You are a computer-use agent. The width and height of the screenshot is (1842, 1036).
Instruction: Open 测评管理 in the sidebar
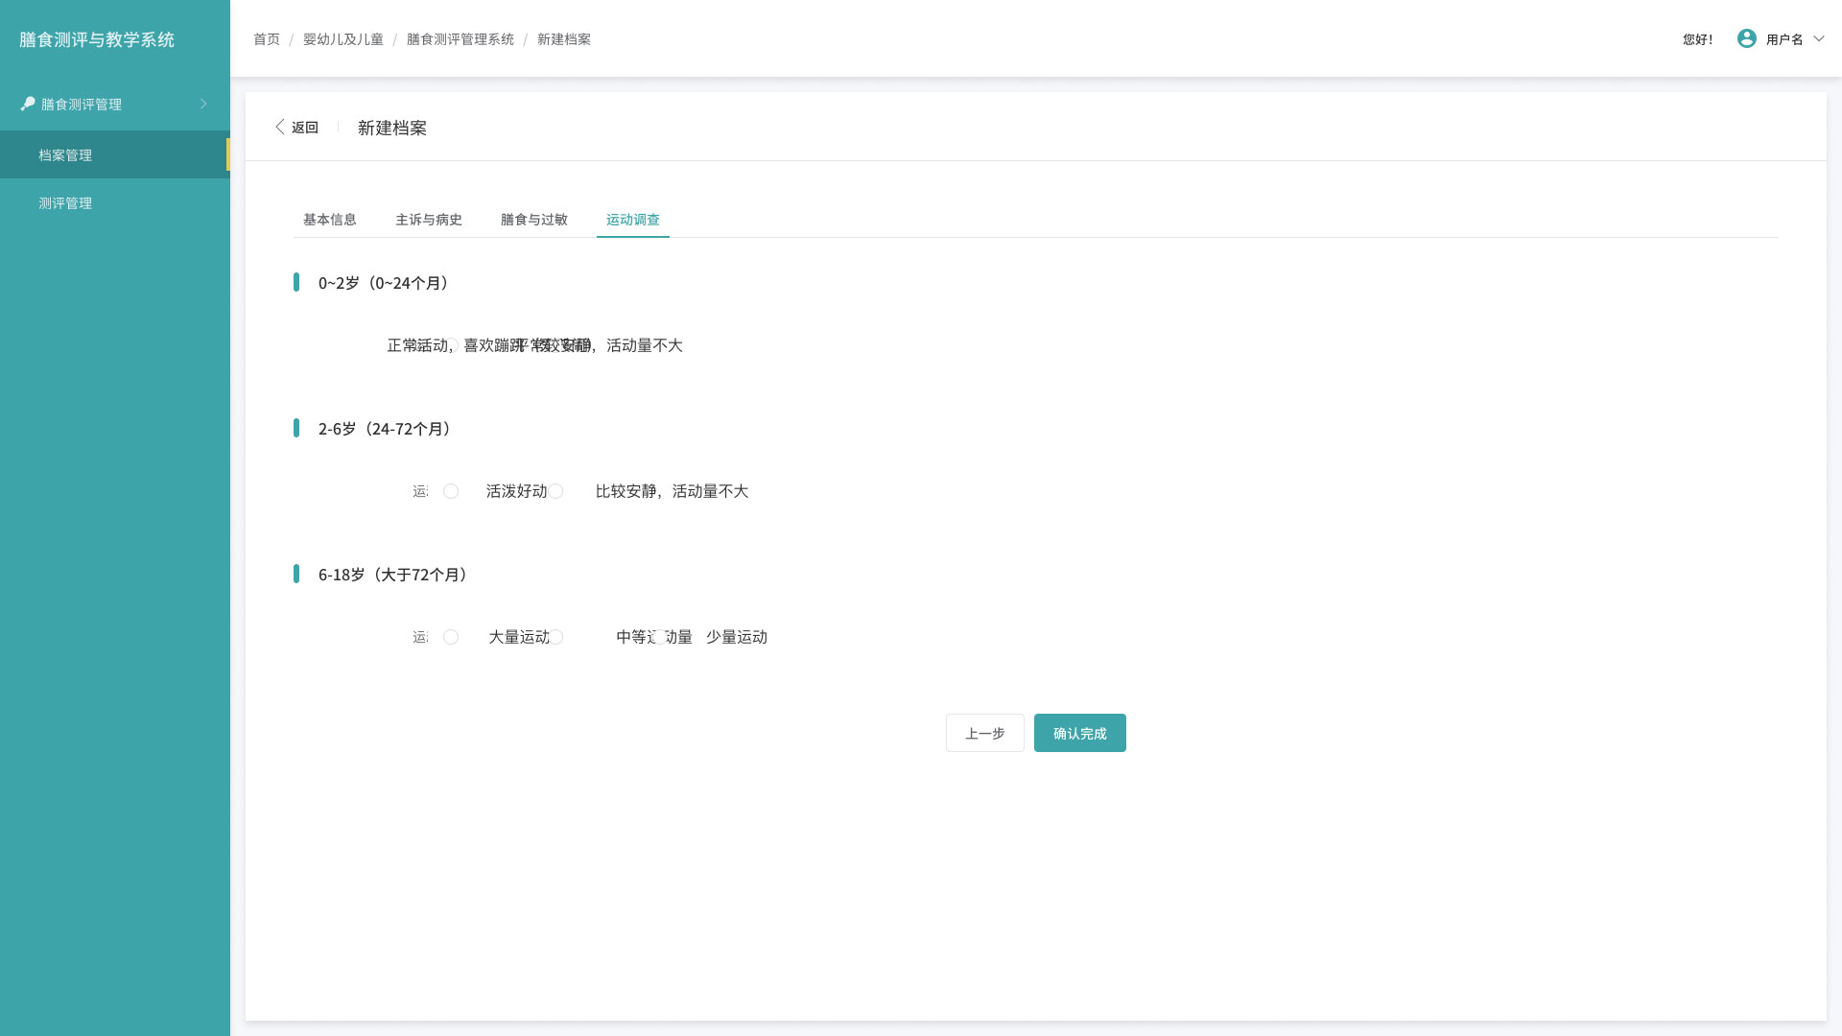(x=115, y=202)
